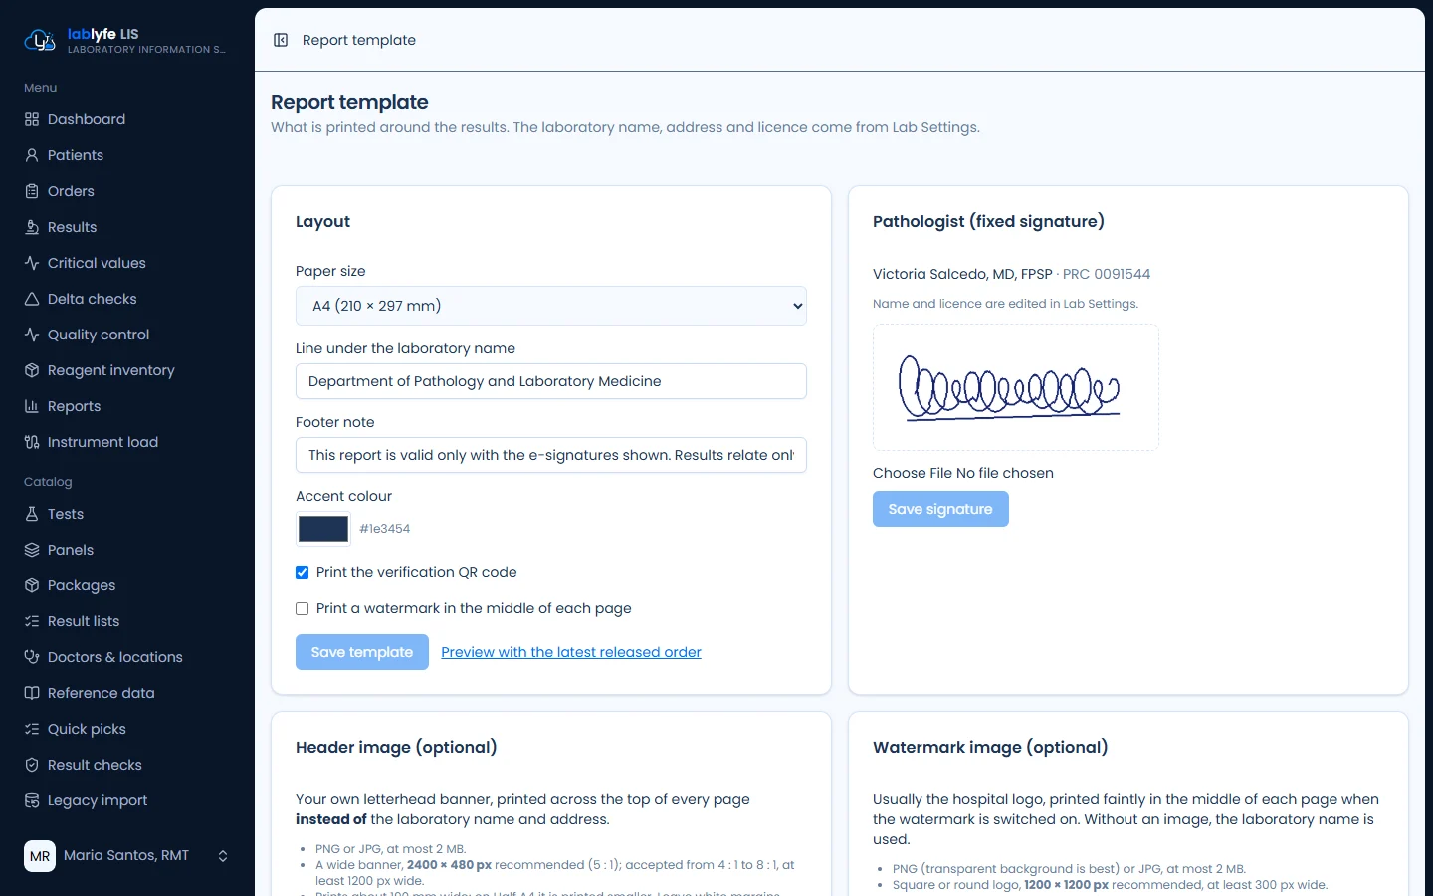Screen dimensions: 1433x896
Task: Click the Instrument load icon
Action: [x=32, y=442]
